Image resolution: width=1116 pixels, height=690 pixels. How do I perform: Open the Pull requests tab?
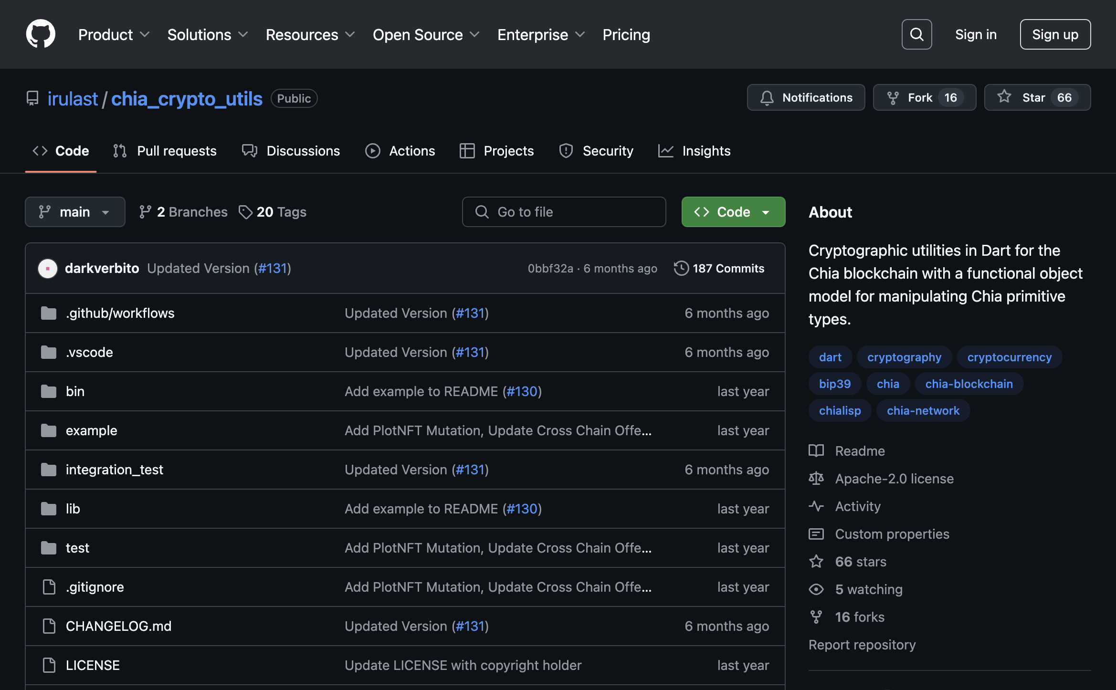coord(165,151)
